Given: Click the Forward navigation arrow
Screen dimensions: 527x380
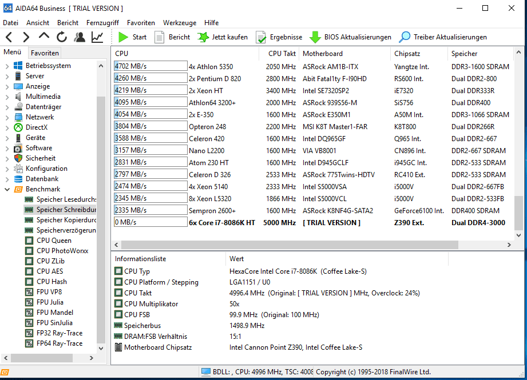Looking at the screenshot, I should [x=26, y=37].
